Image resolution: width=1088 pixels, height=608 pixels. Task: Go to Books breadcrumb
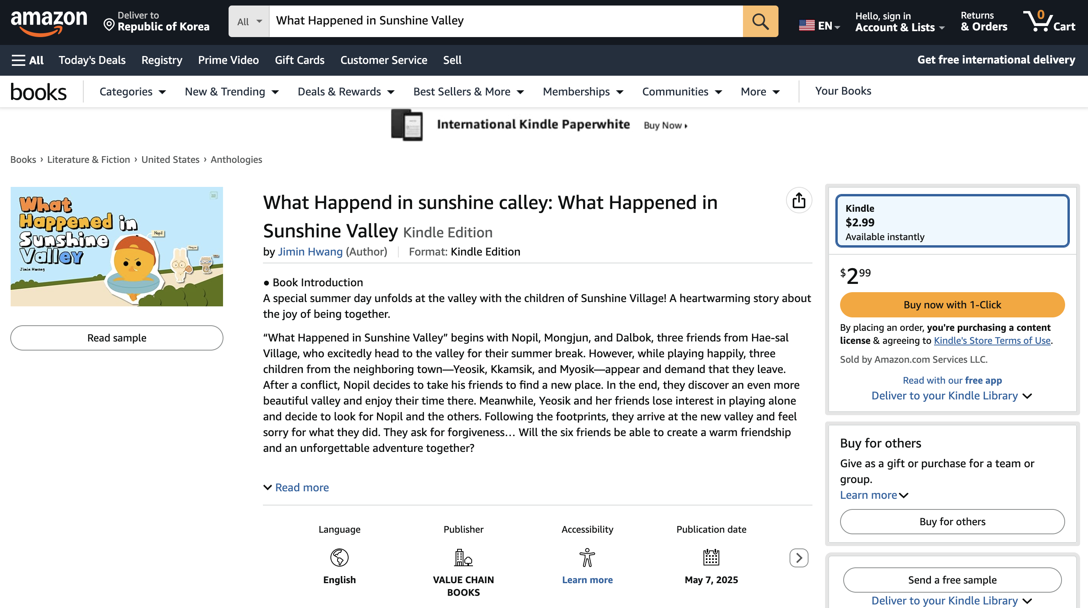(23, 159)
